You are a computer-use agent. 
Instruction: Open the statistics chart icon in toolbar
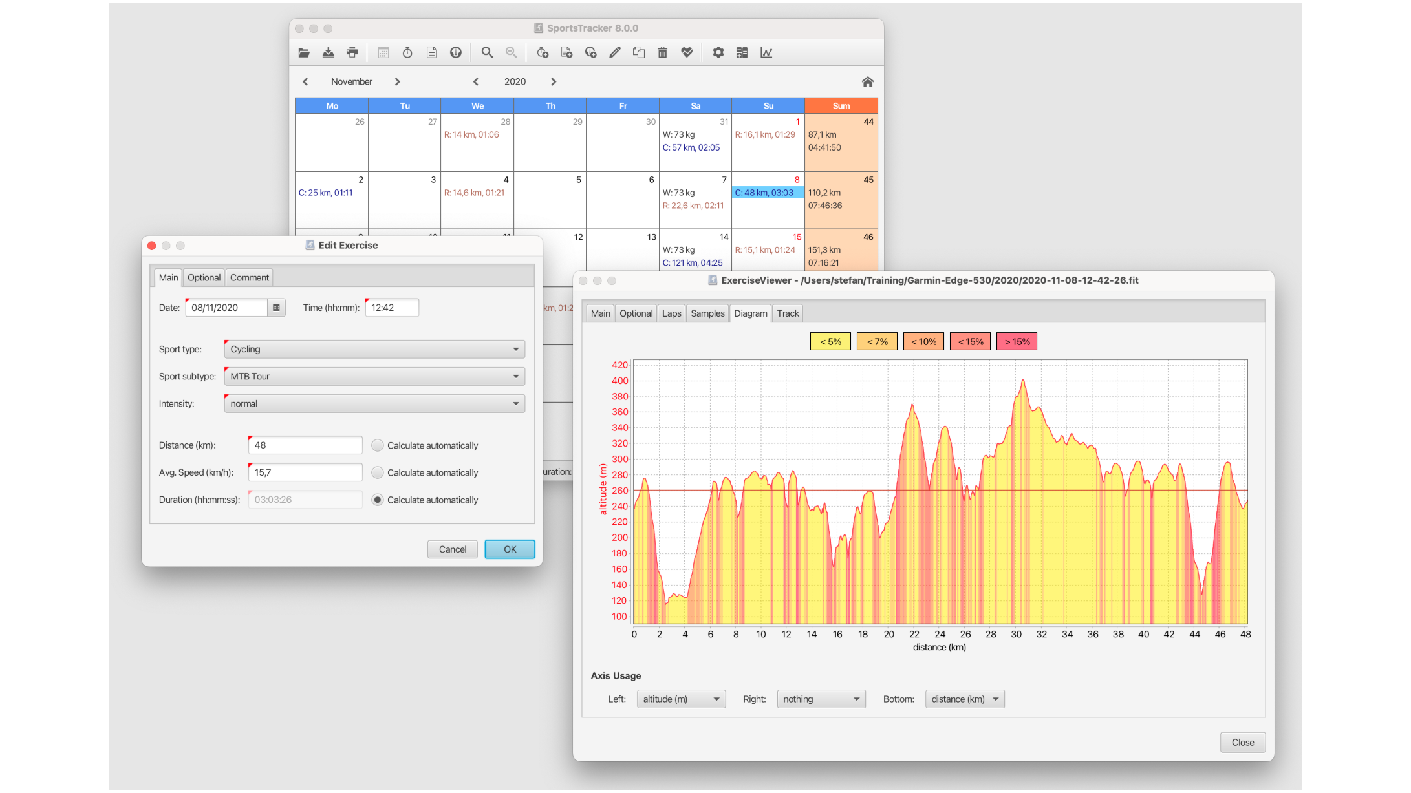(x=766, y=53)
